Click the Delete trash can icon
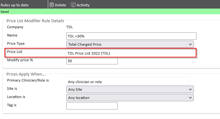Screen dimensions: 220x119 pyautogui.click(x=52, y=5)
